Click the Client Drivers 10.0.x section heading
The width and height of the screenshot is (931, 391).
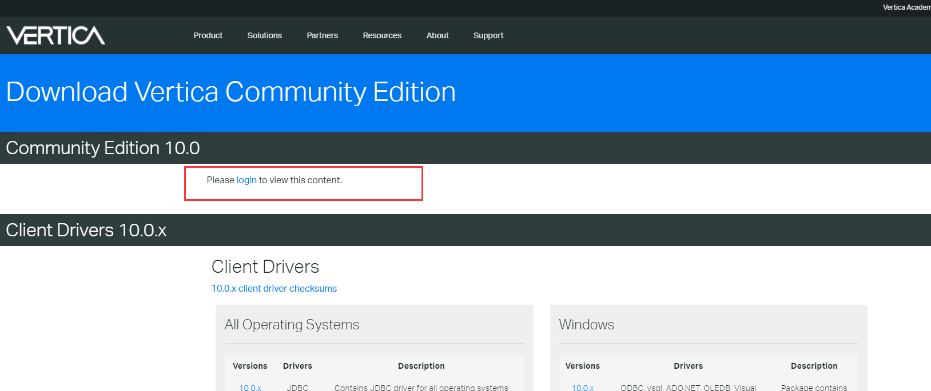tap(86, 230)
